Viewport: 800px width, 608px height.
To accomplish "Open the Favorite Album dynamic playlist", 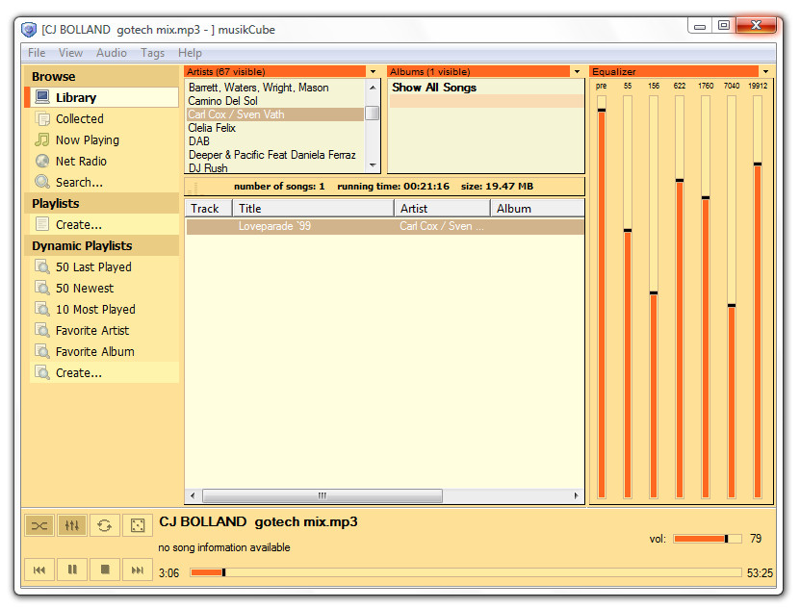I will [x=105, y=351].
